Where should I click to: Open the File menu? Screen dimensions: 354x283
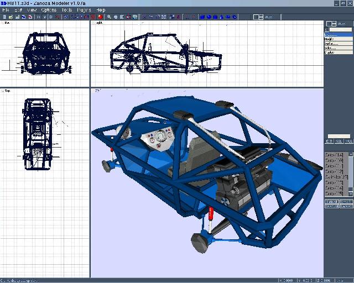click(x=6, y=10)
